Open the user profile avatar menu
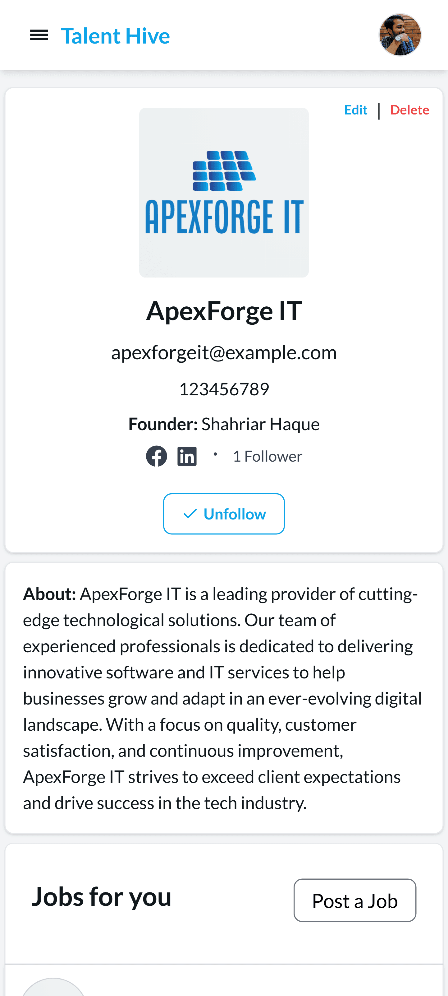The width and height of the screenshot is (448, 996). point(399,35)
